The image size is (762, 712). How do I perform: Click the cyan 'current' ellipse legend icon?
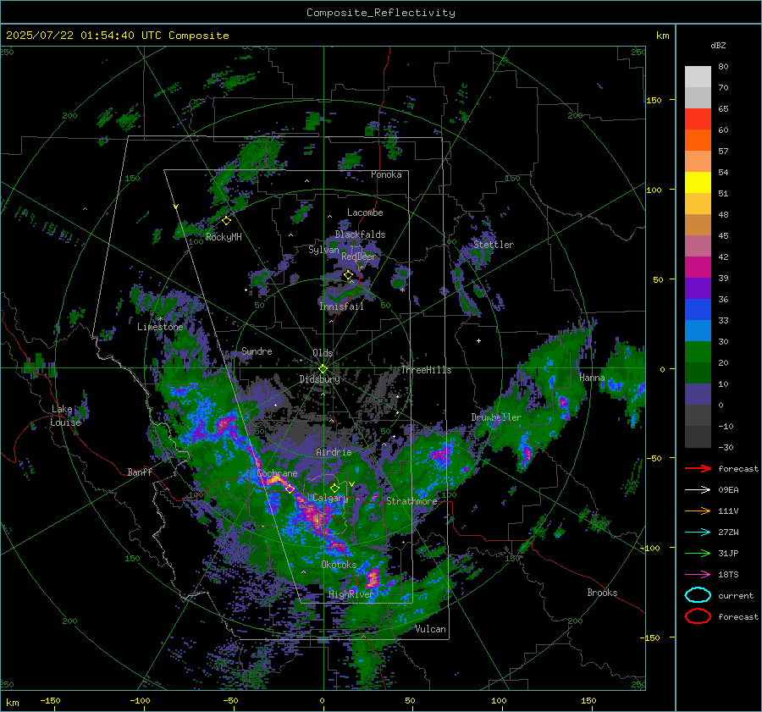point(698,595)
